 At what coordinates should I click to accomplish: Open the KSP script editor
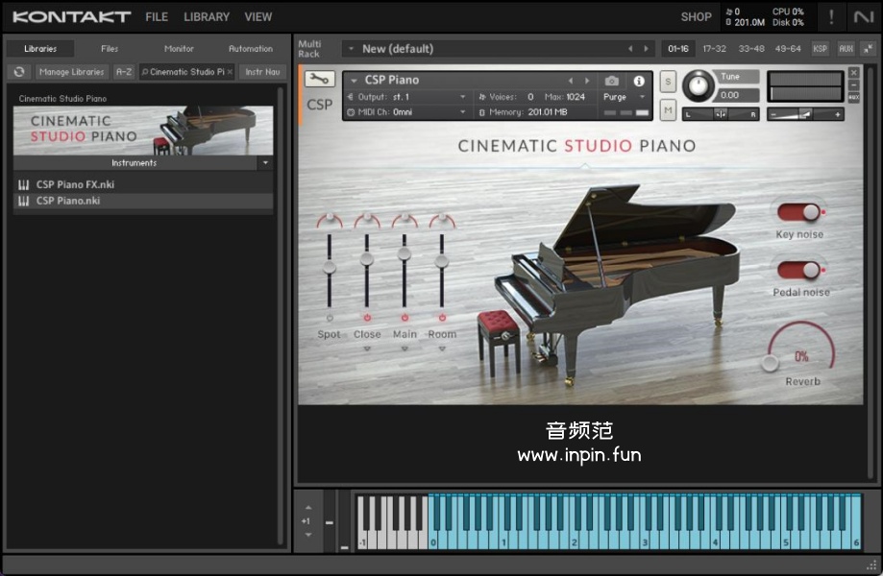click(x=820, y=49)
